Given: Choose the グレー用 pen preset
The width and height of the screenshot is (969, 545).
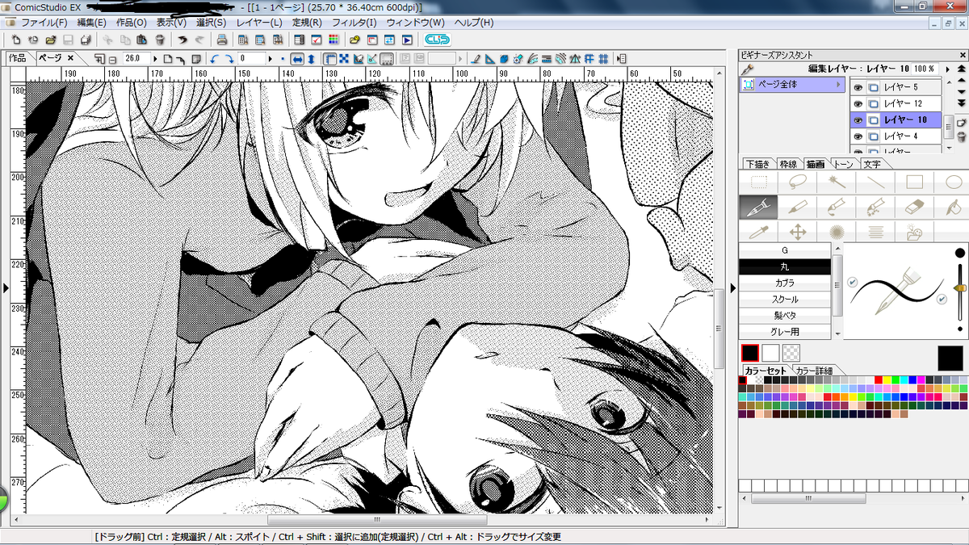Looking at the screenshot, I should (x=785, y=332).
